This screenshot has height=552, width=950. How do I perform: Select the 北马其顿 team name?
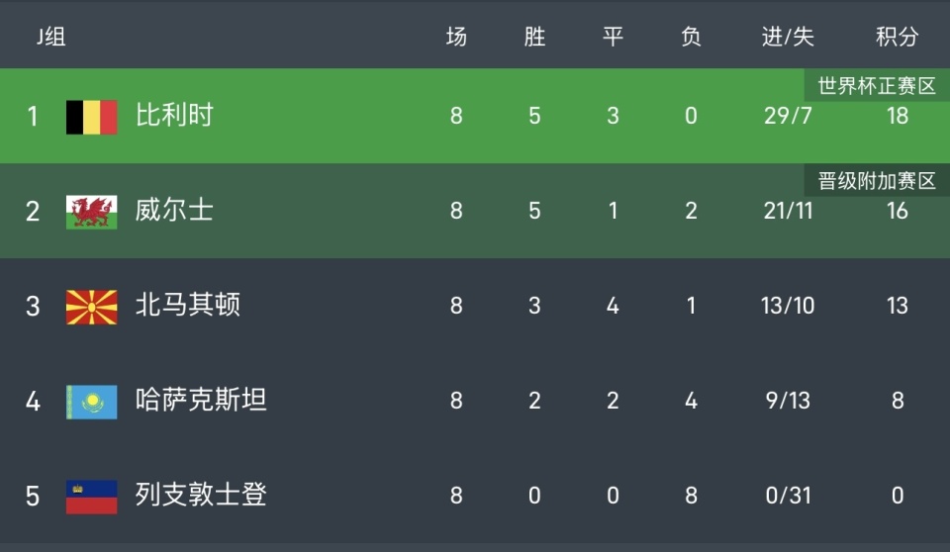[x=188, y=306]
